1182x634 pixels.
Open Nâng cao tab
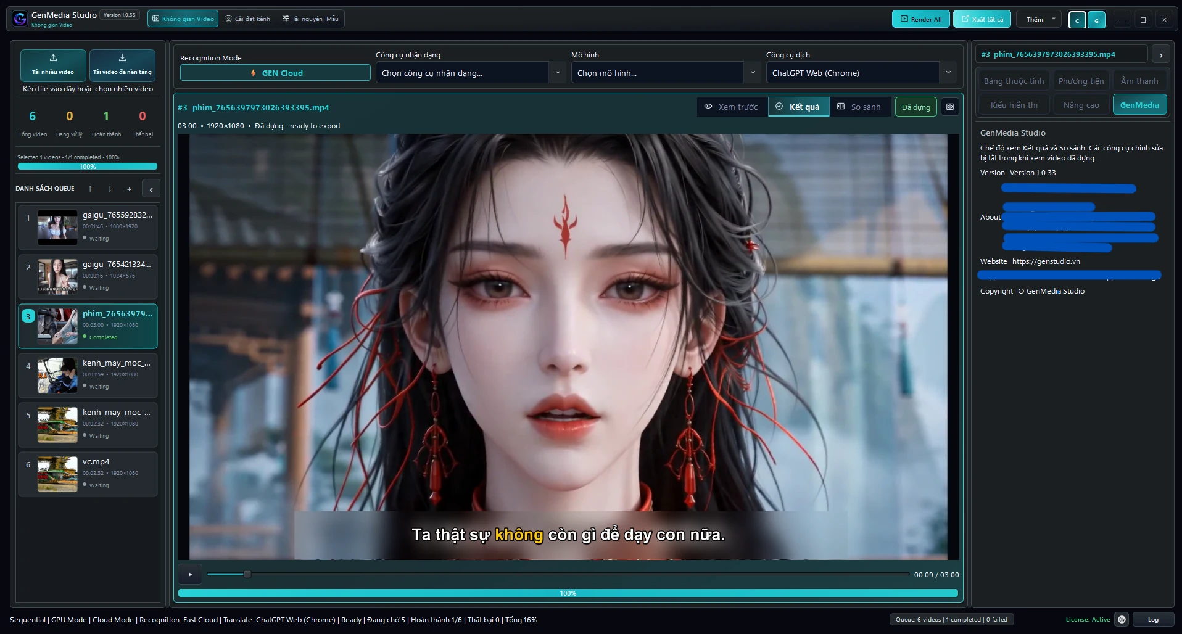(1081, 105)
